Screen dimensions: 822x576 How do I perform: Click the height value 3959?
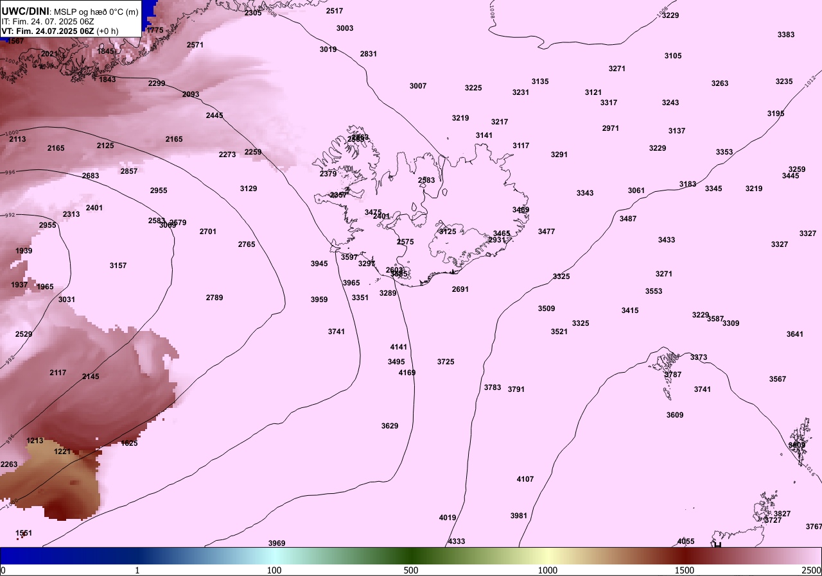(x=319, y=300)
